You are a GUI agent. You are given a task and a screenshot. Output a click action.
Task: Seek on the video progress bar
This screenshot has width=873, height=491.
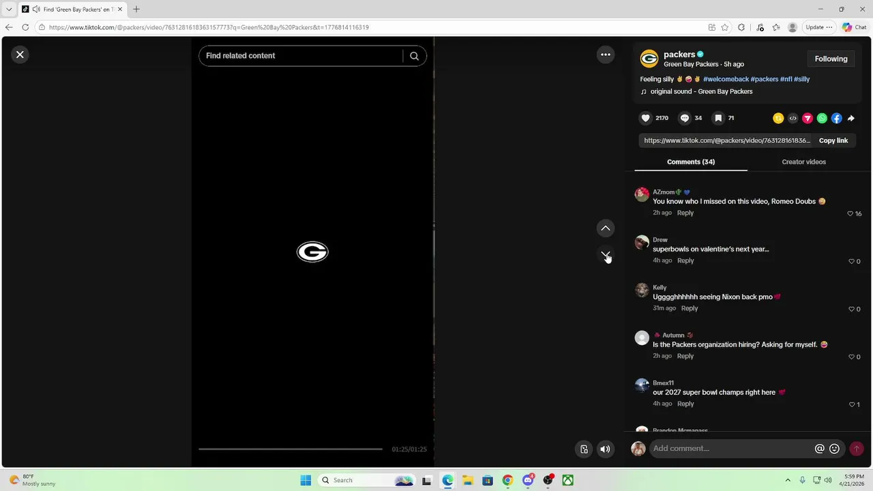click(x=291, y=449)
